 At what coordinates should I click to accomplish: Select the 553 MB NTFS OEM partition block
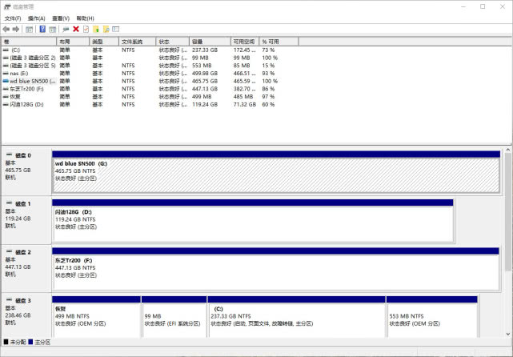[432, 317]
